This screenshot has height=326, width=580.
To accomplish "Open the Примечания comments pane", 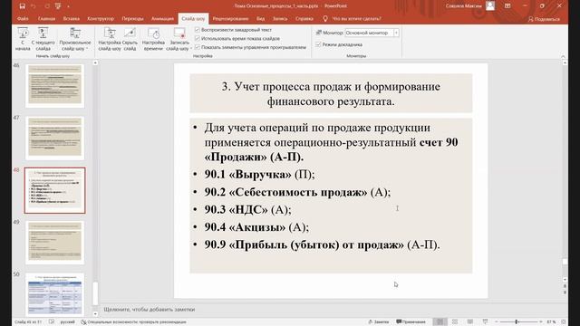I will tap(411, 322).
